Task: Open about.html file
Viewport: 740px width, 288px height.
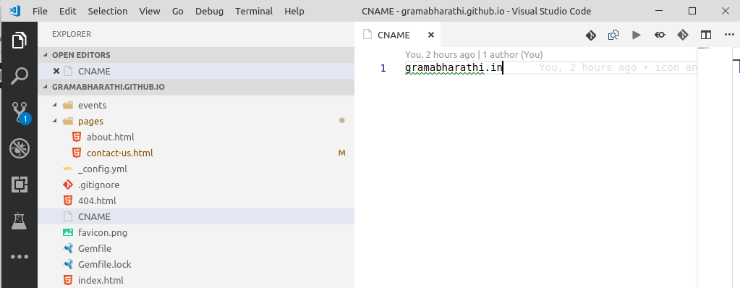Action: coord(196,137)
